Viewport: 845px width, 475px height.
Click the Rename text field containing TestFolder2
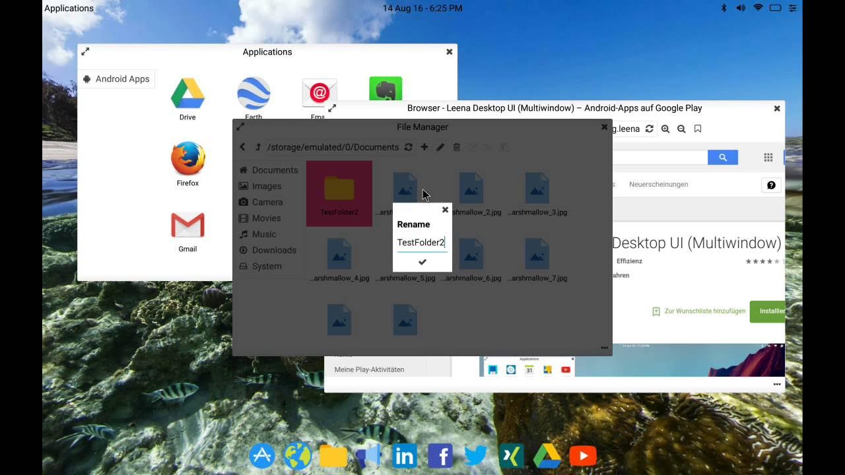[422, 243]
